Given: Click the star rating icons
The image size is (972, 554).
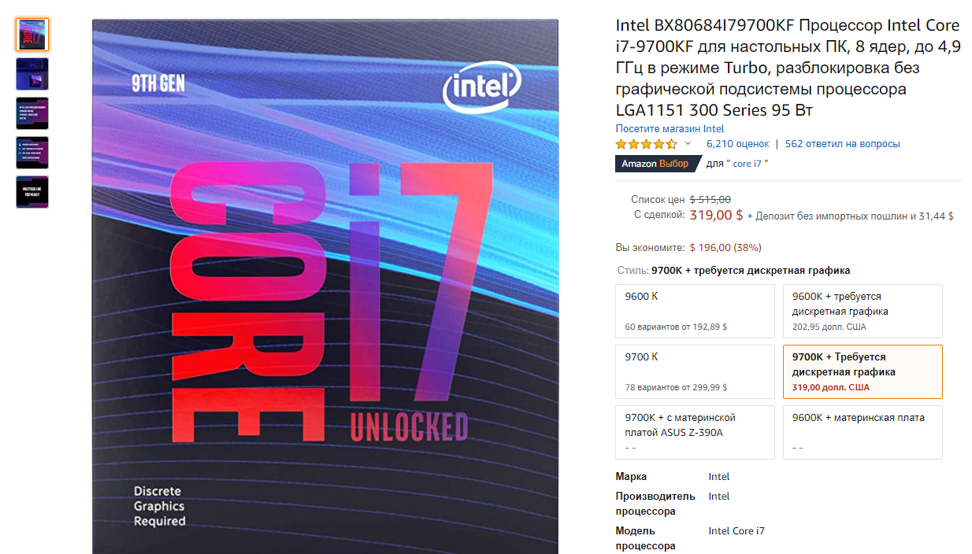Looking at the screenshot, I should 646,144.
